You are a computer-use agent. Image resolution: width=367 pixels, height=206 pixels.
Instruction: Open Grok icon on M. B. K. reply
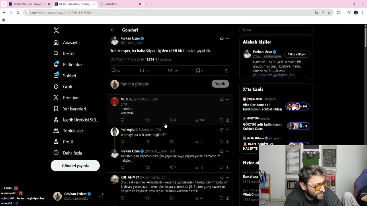[x=222, y=99]
